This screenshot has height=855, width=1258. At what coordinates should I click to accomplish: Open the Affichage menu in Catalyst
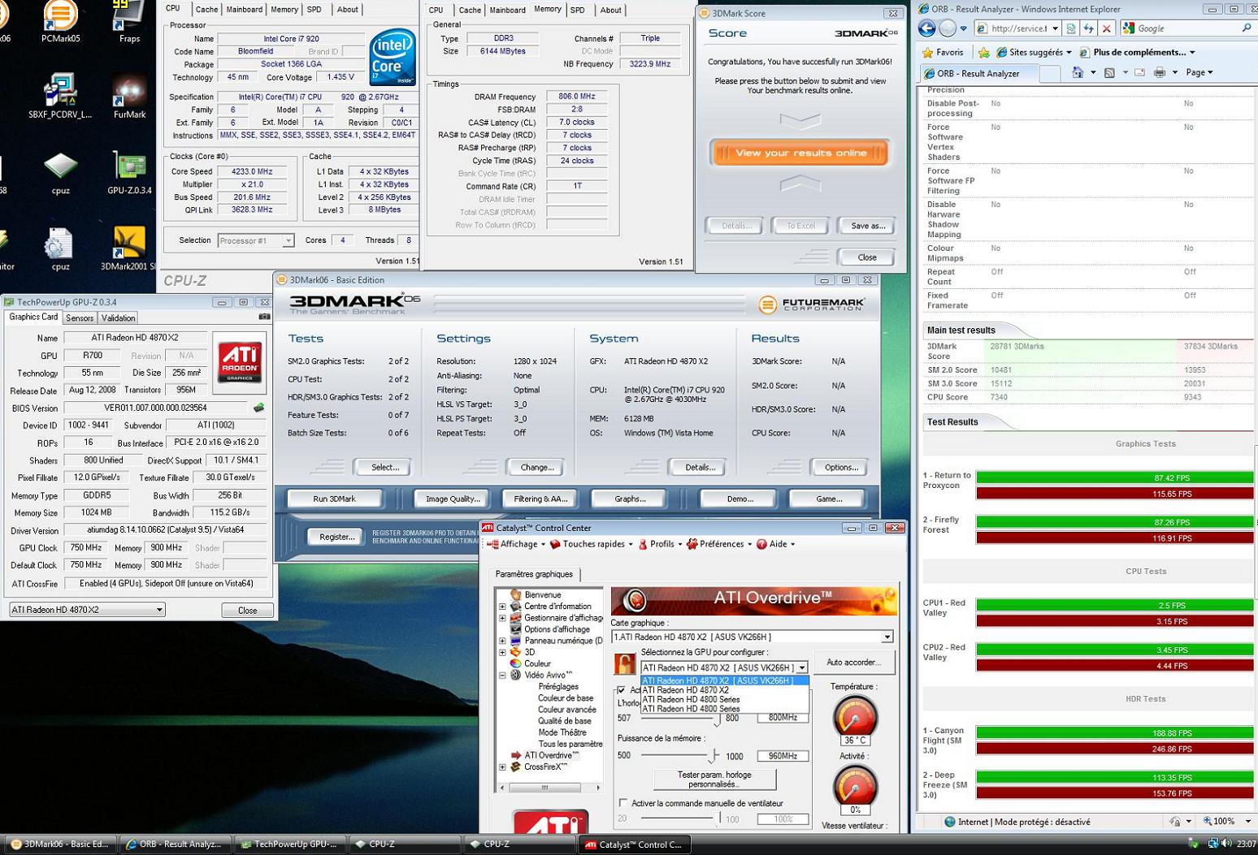pos(516,544)
